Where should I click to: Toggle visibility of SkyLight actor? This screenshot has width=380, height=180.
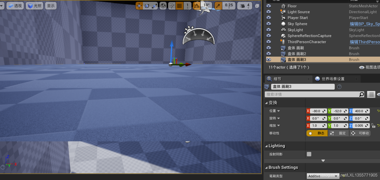269,30
